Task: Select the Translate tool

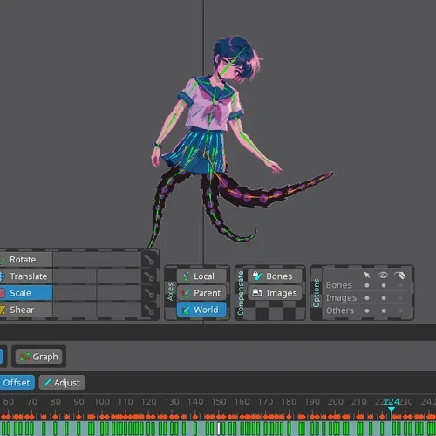Action: 26,276
